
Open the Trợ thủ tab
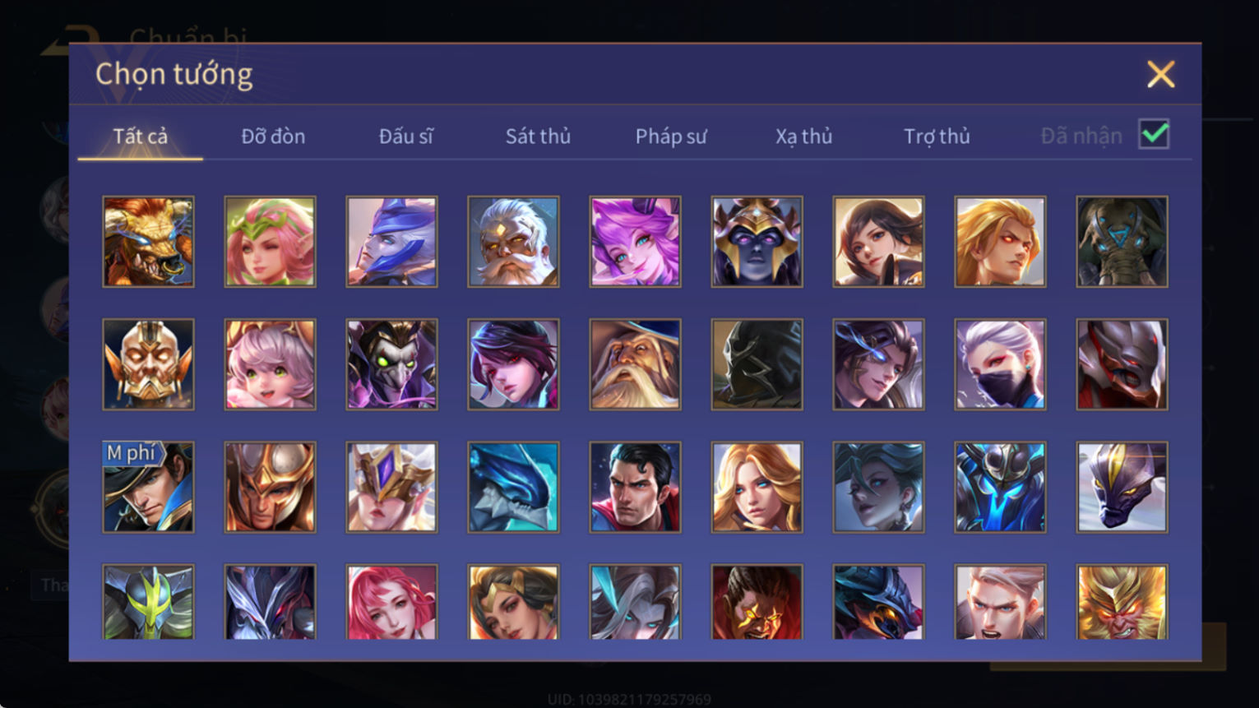click(937, 136)
